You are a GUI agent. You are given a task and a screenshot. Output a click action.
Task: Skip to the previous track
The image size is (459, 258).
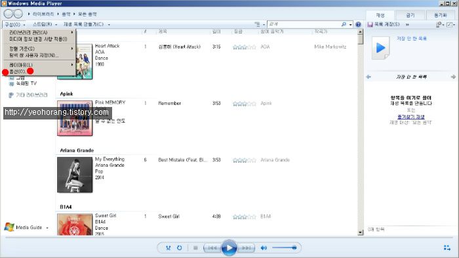click(212, 248)
